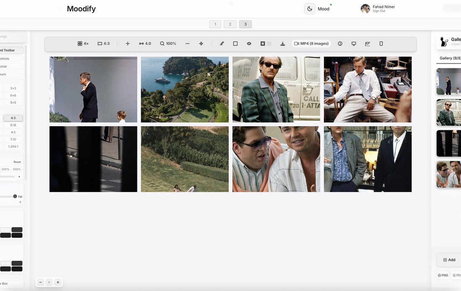Viewport: 461px width, 291px height.
Task: Open the Toolbar section in left sidebar
Action: tap(11, 50)
